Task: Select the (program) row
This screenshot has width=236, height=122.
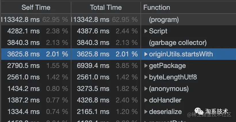Action: click(164, 20)
